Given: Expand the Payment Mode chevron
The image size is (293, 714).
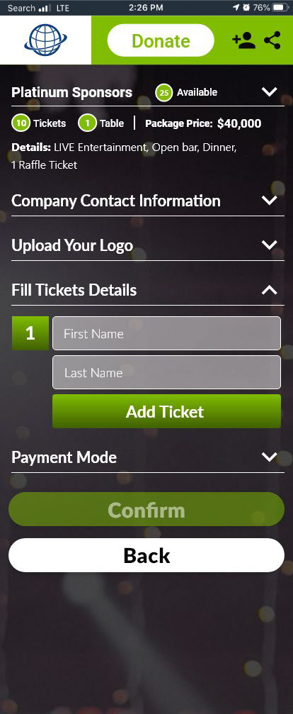Looking at the screenshot, I should tap(270, 457).
